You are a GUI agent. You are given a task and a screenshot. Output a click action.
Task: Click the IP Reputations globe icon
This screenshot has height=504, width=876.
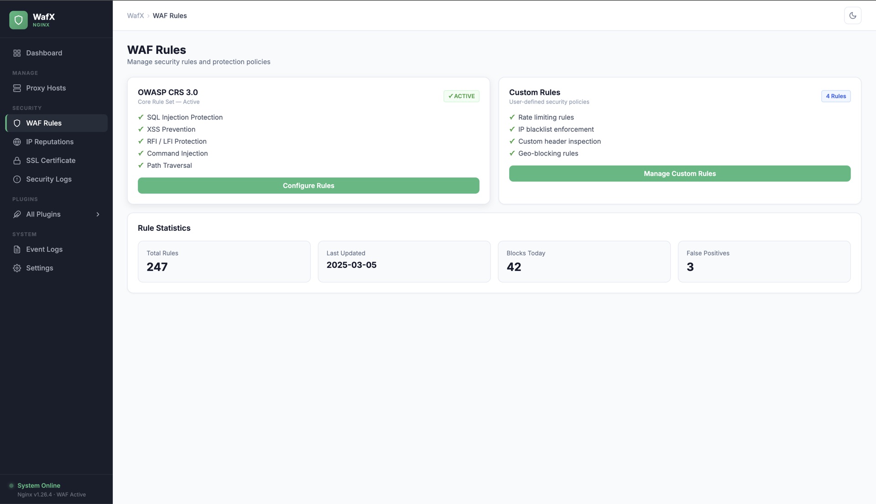[x=17, y=142]
